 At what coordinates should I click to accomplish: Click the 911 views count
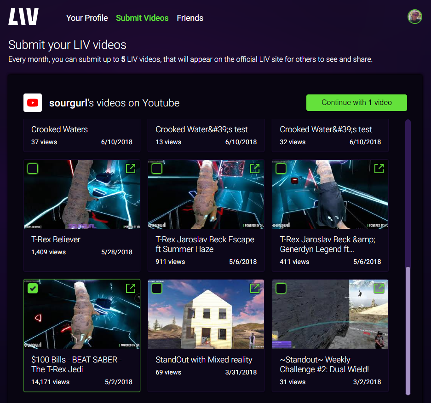point(170,262)
